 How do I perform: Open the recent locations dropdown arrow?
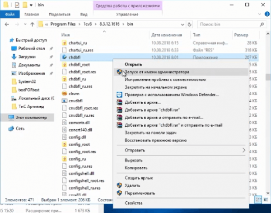(25, 24)
